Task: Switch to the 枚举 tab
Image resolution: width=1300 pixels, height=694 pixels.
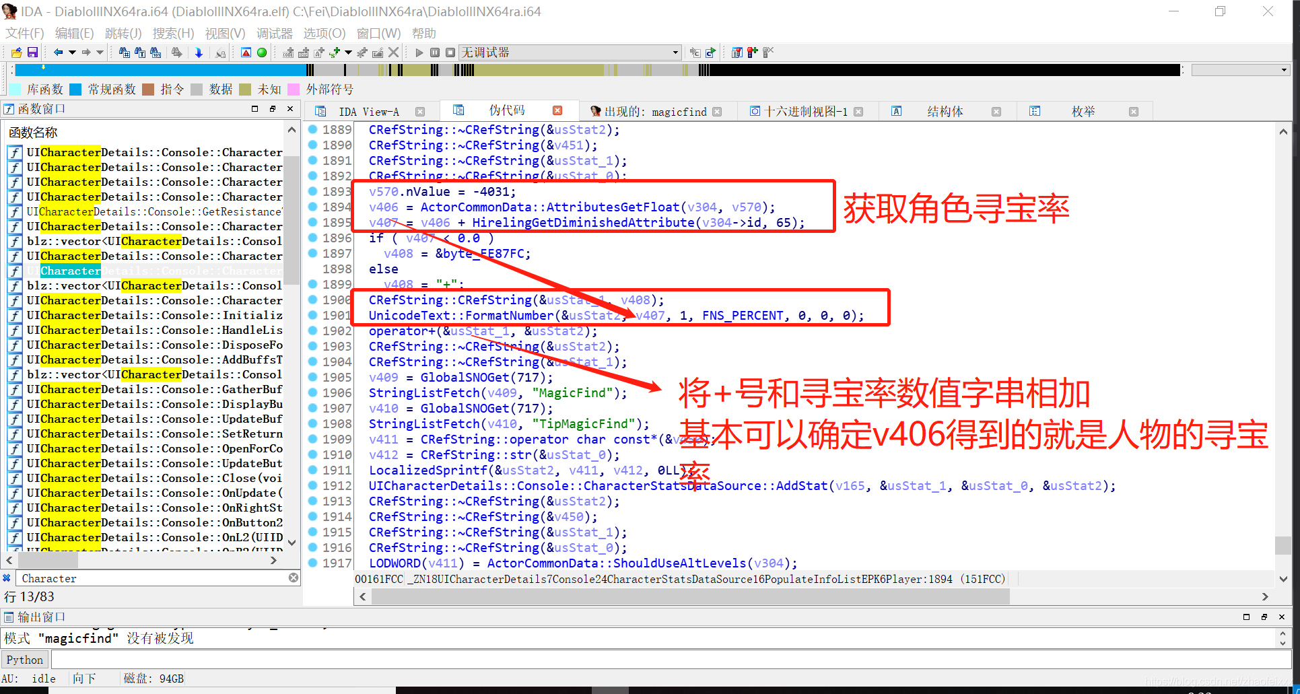Action: [x=1083, y=112]
